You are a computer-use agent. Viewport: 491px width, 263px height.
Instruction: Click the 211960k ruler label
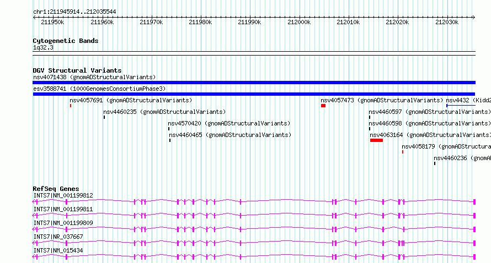pyautogui.click(x=102, y=22)
